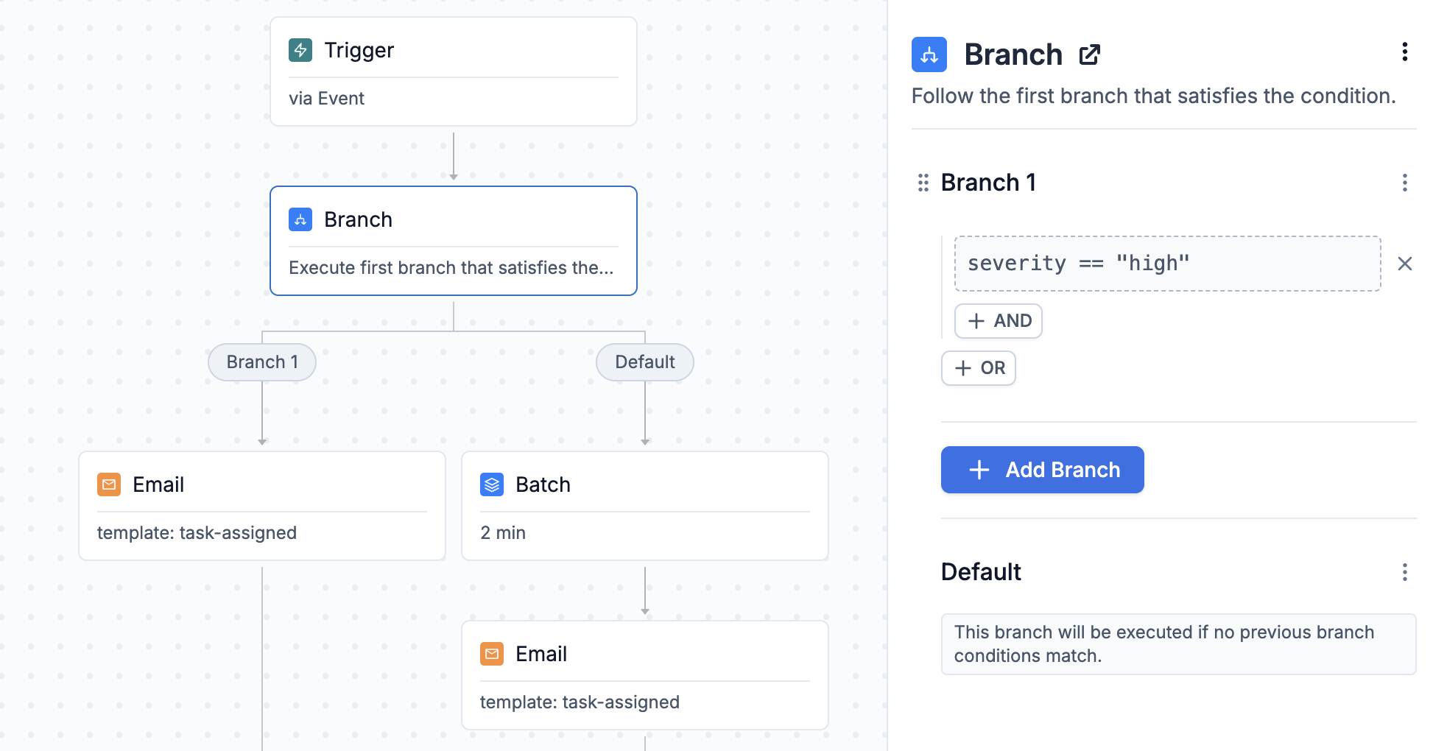The height and width of the screenshot is (751, 1433).
Task: Edit the severity == "high" condition field
Action: click(1168, 264)
